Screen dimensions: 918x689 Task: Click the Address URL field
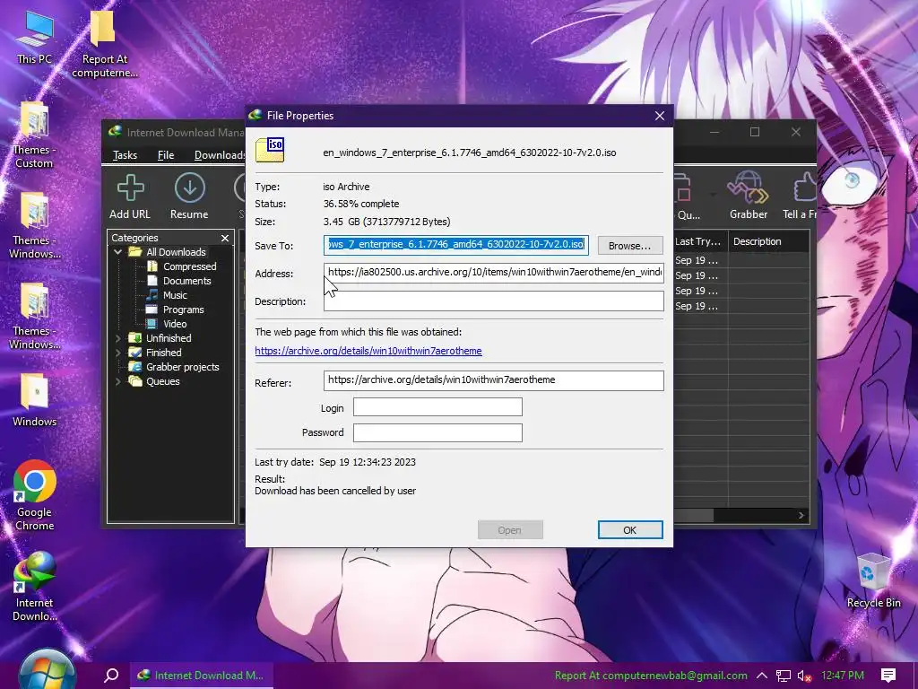point(494,273)
